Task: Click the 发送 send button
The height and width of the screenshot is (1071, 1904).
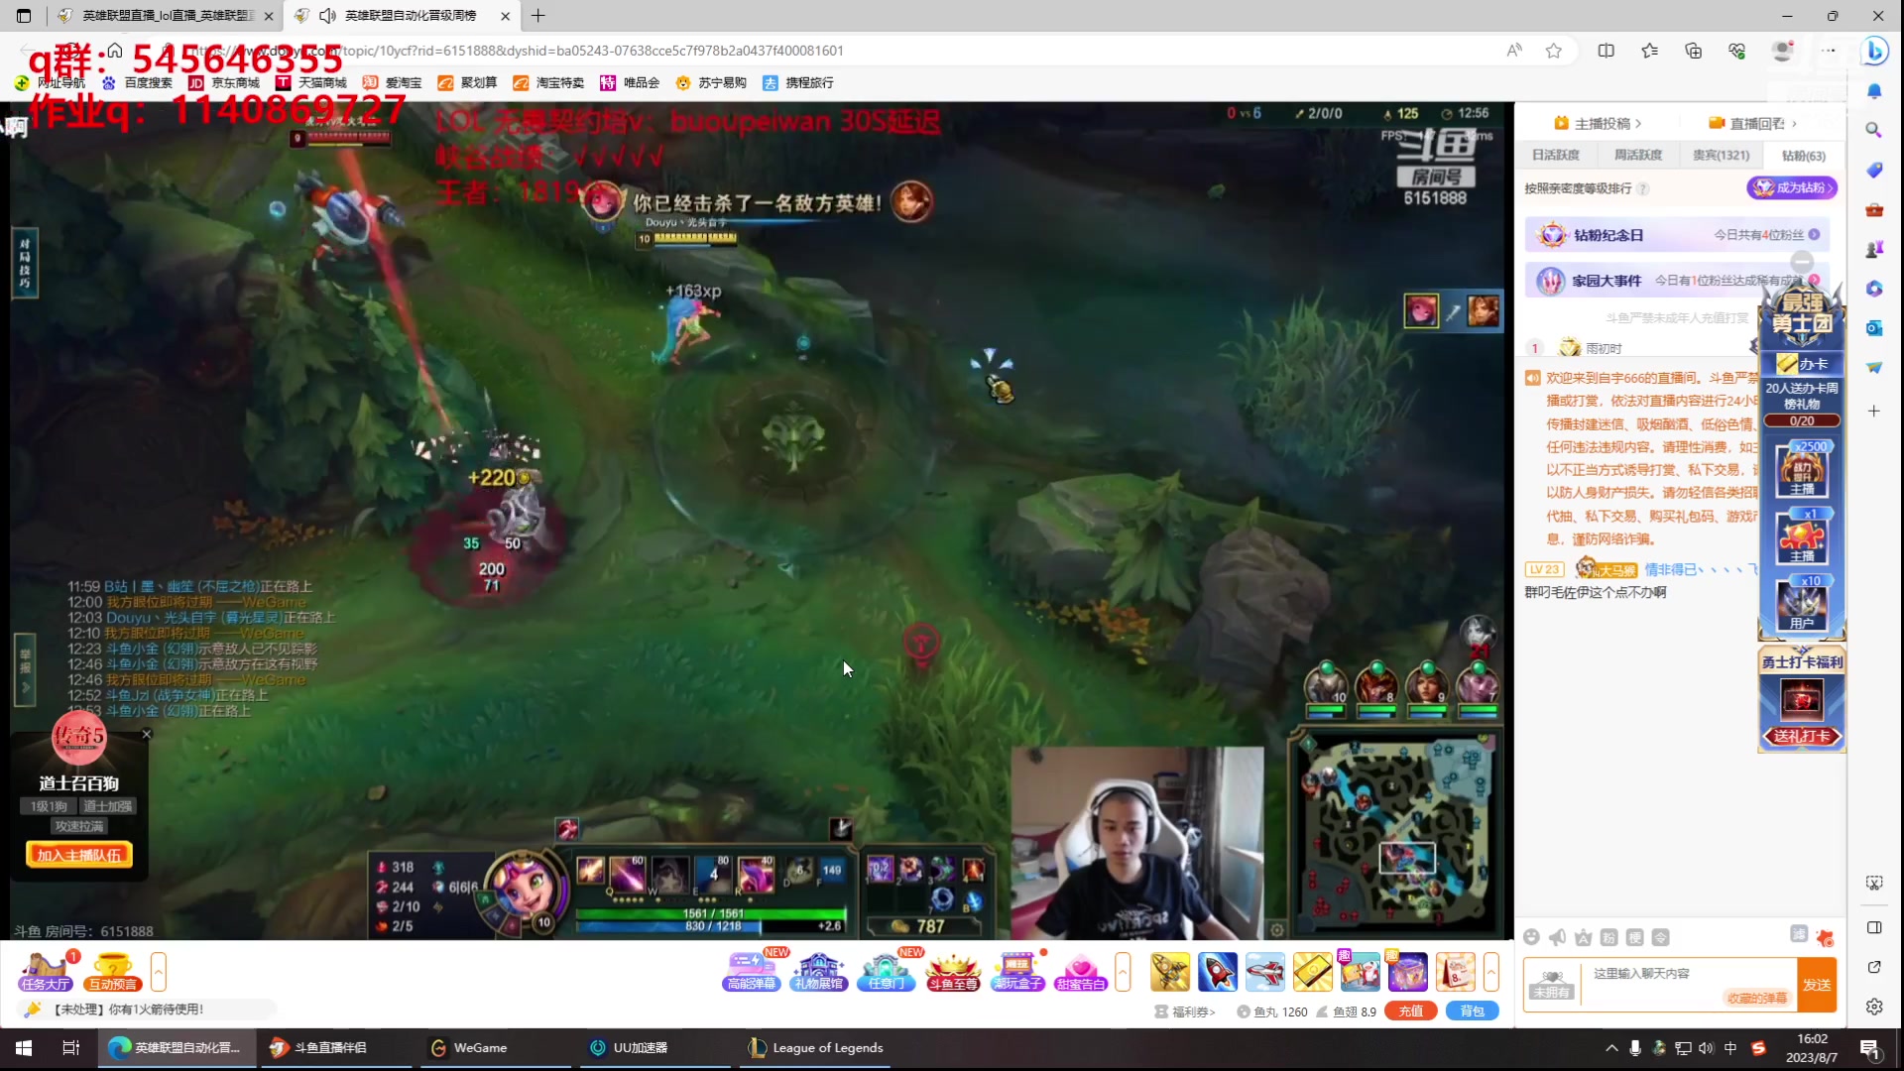Action: click(1817, 985)
